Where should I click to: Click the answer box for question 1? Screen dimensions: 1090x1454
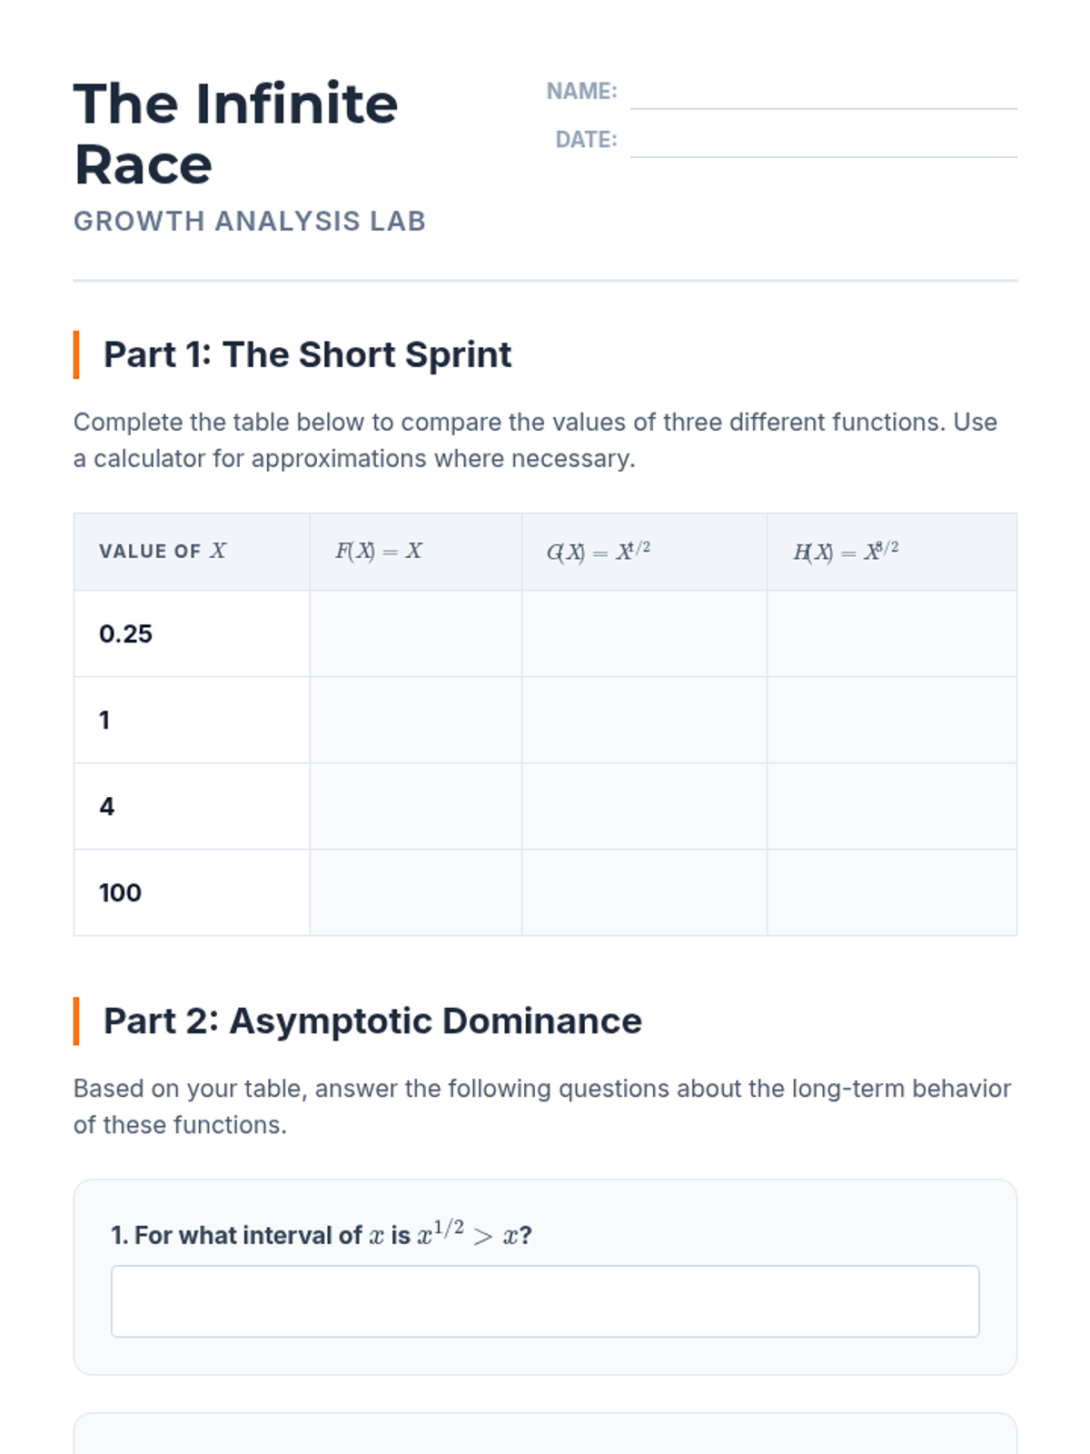click(x=545, y=1301)
